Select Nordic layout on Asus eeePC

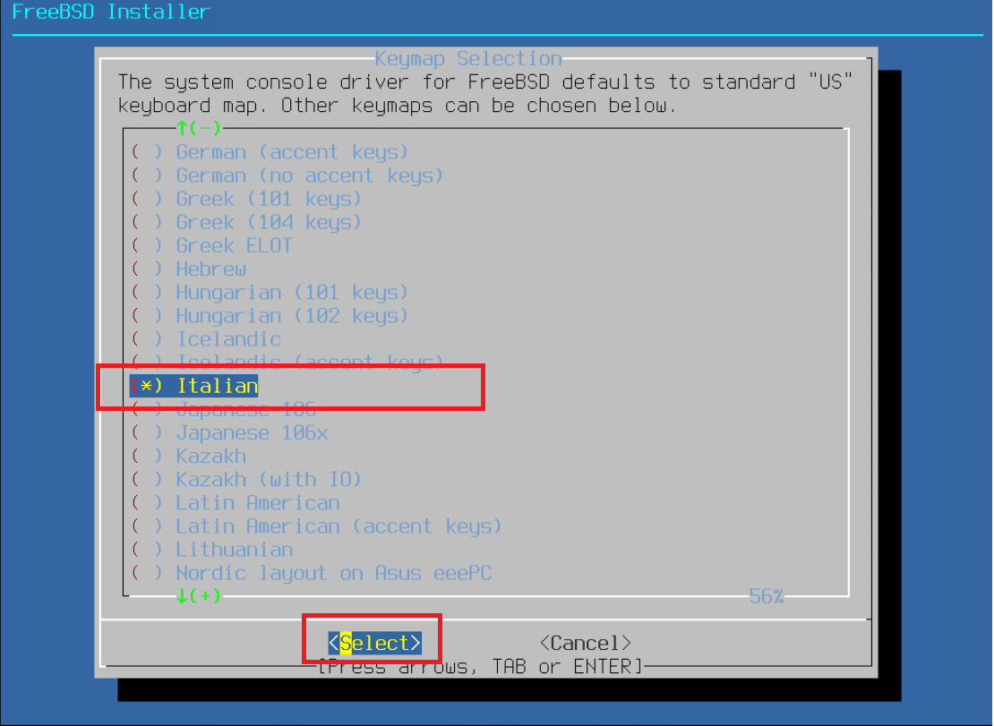tap(311, 574)
